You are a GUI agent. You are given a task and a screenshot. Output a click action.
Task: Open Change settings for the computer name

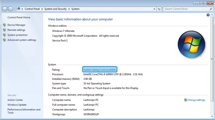coord(196,100)
